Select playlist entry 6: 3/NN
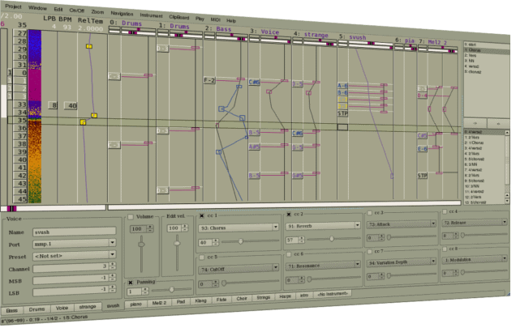516x332 pixels. [x=484, y=164]
